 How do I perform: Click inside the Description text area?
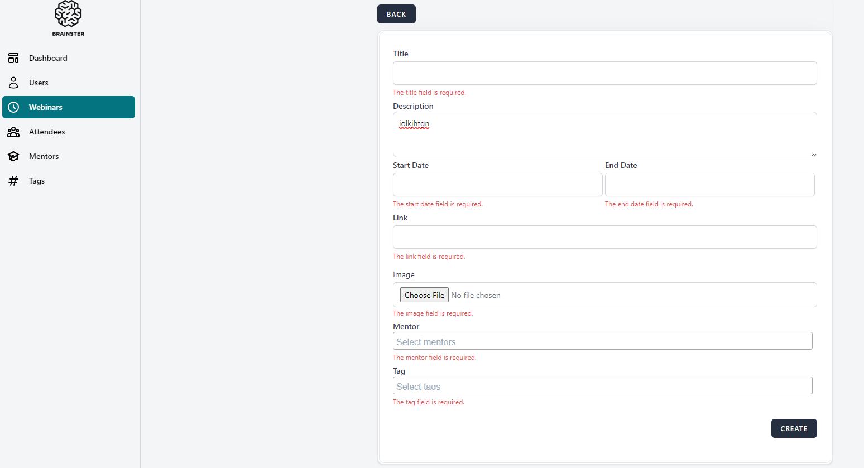coord(604,139)
